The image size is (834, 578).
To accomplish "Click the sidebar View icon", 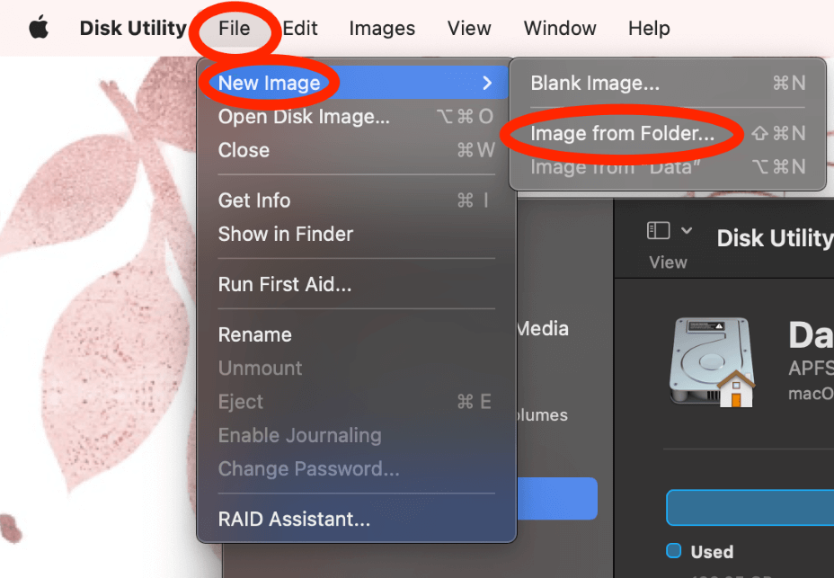I will point(659,231).
